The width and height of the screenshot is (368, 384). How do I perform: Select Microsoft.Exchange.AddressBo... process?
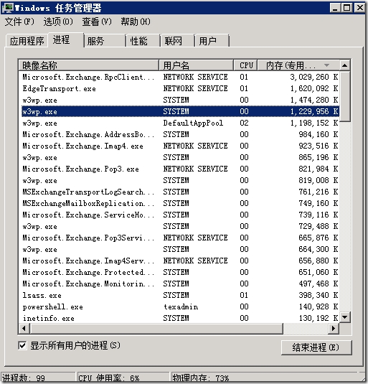[x=179, y=134]
